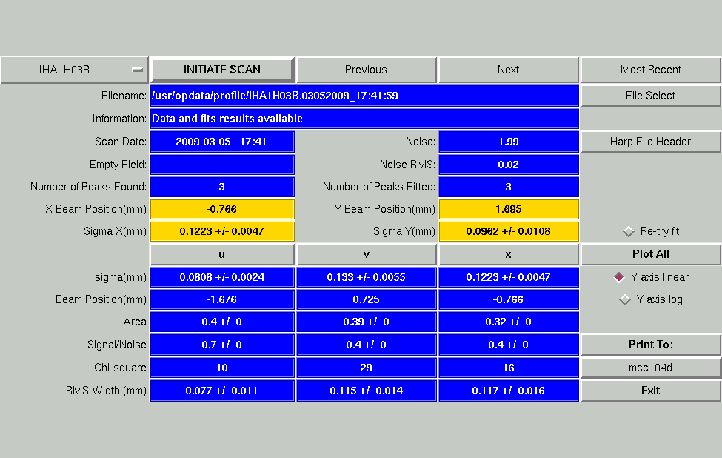The height and width of the screenshot is (458, 722).
Task: Click the Noise RMS value 0.02
Action: pos(508,165)
